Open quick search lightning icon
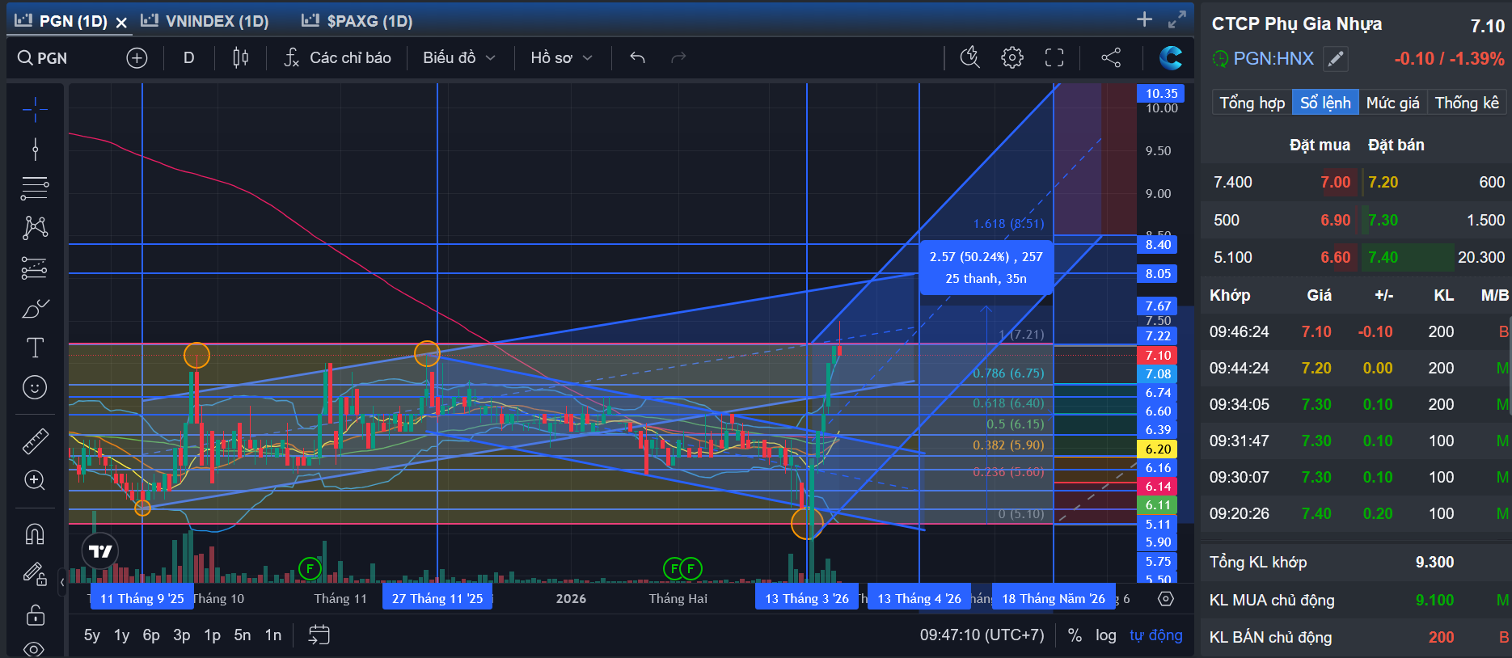The height and width of the screenshot is (658, 1512). [x=969, y=57]
